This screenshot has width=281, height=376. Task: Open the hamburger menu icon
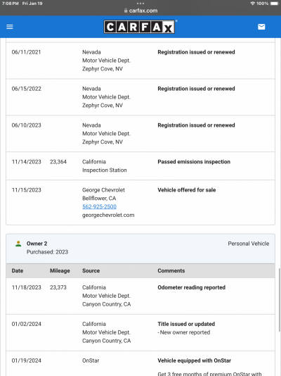[x=10, y=27]
